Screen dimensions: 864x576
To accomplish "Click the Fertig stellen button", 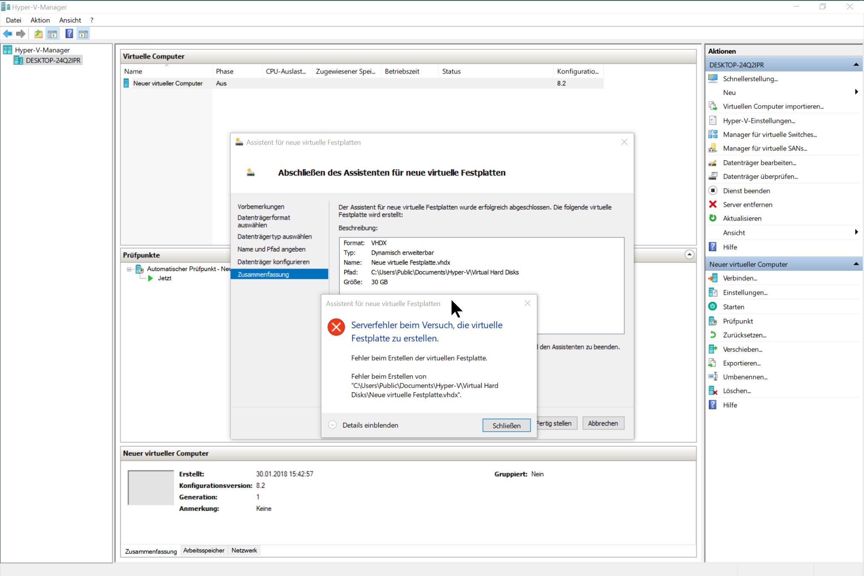I will 557,423.
